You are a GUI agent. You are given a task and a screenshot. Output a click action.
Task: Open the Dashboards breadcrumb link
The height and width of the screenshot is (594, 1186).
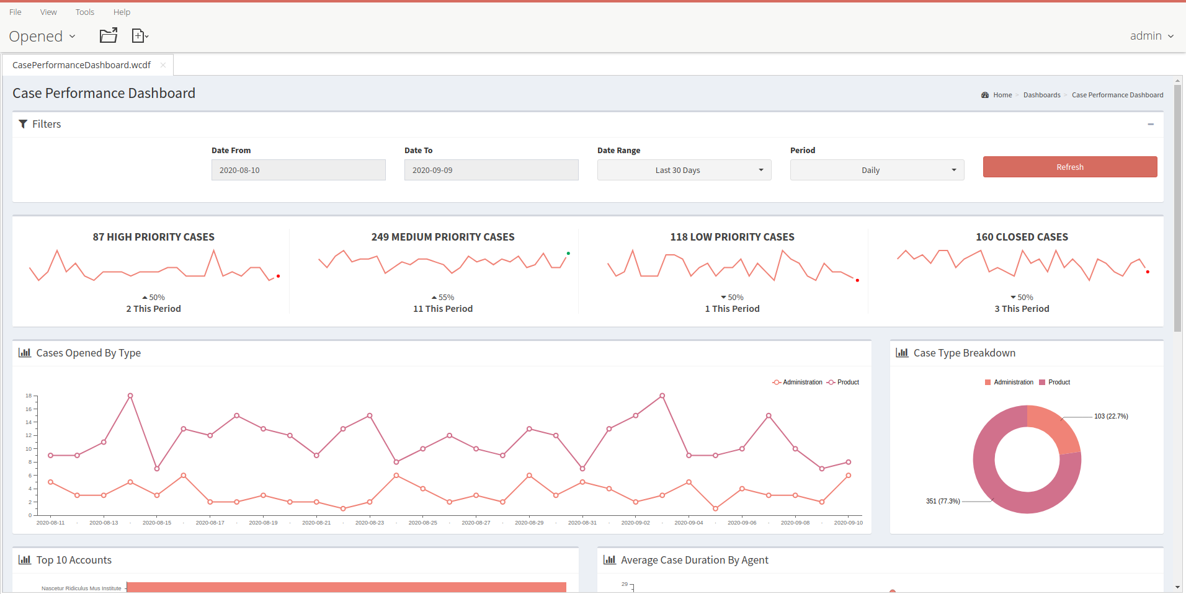1041,95
